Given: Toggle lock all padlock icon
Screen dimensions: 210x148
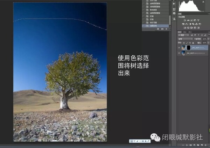Looking at the screenshot, I should pos(193,43).
